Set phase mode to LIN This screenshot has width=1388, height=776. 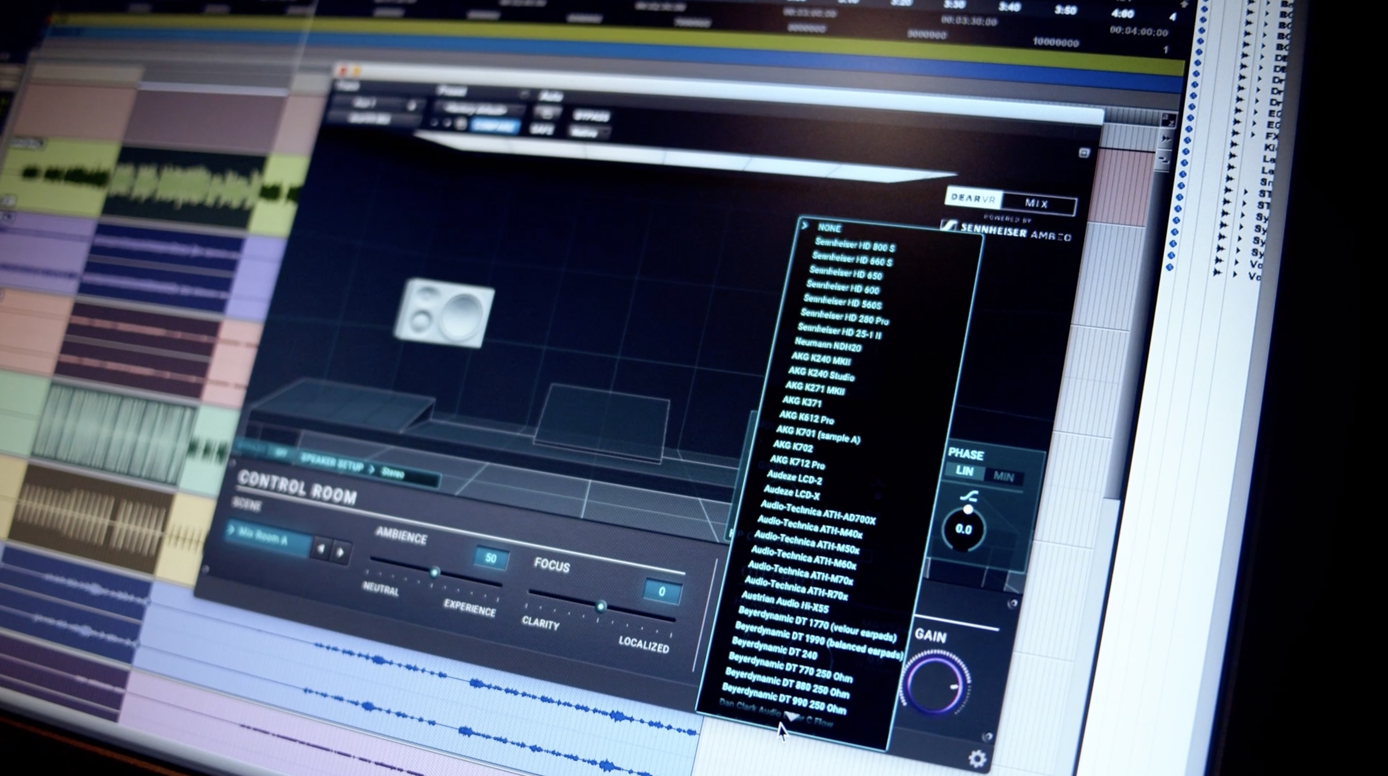pyautogui.click(x=964, y=472)
